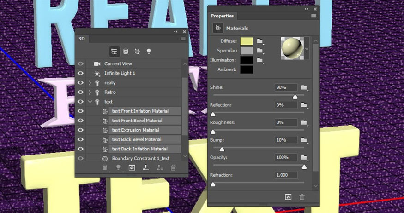Filter 3D panel by Meshes
This screenshot has height=213, width=404.
[126, 52]
